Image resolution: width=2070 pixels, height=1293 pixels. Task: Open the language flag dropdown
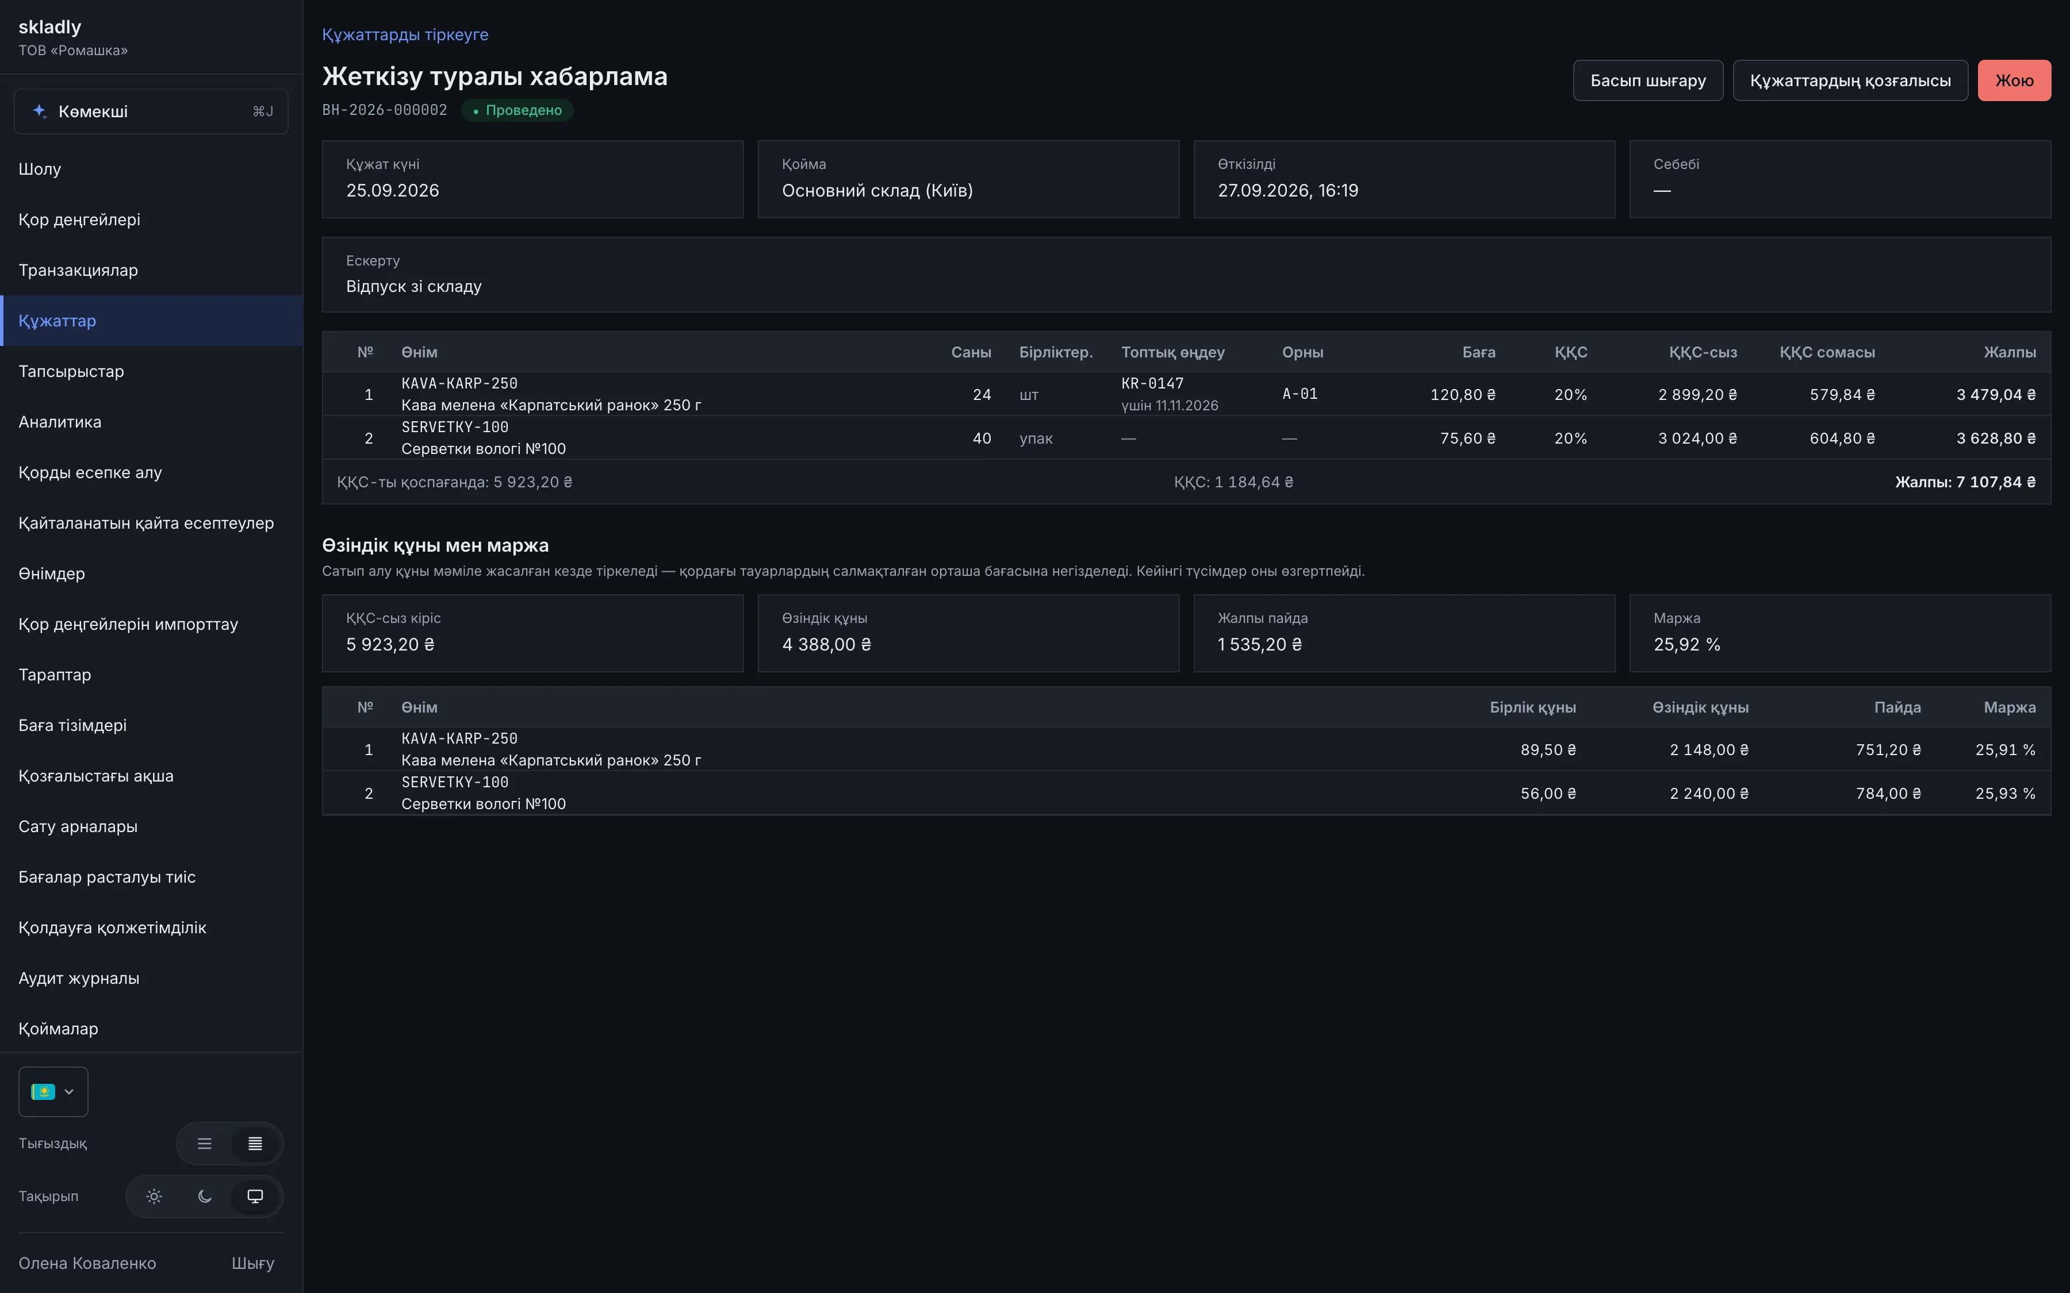53,1091
